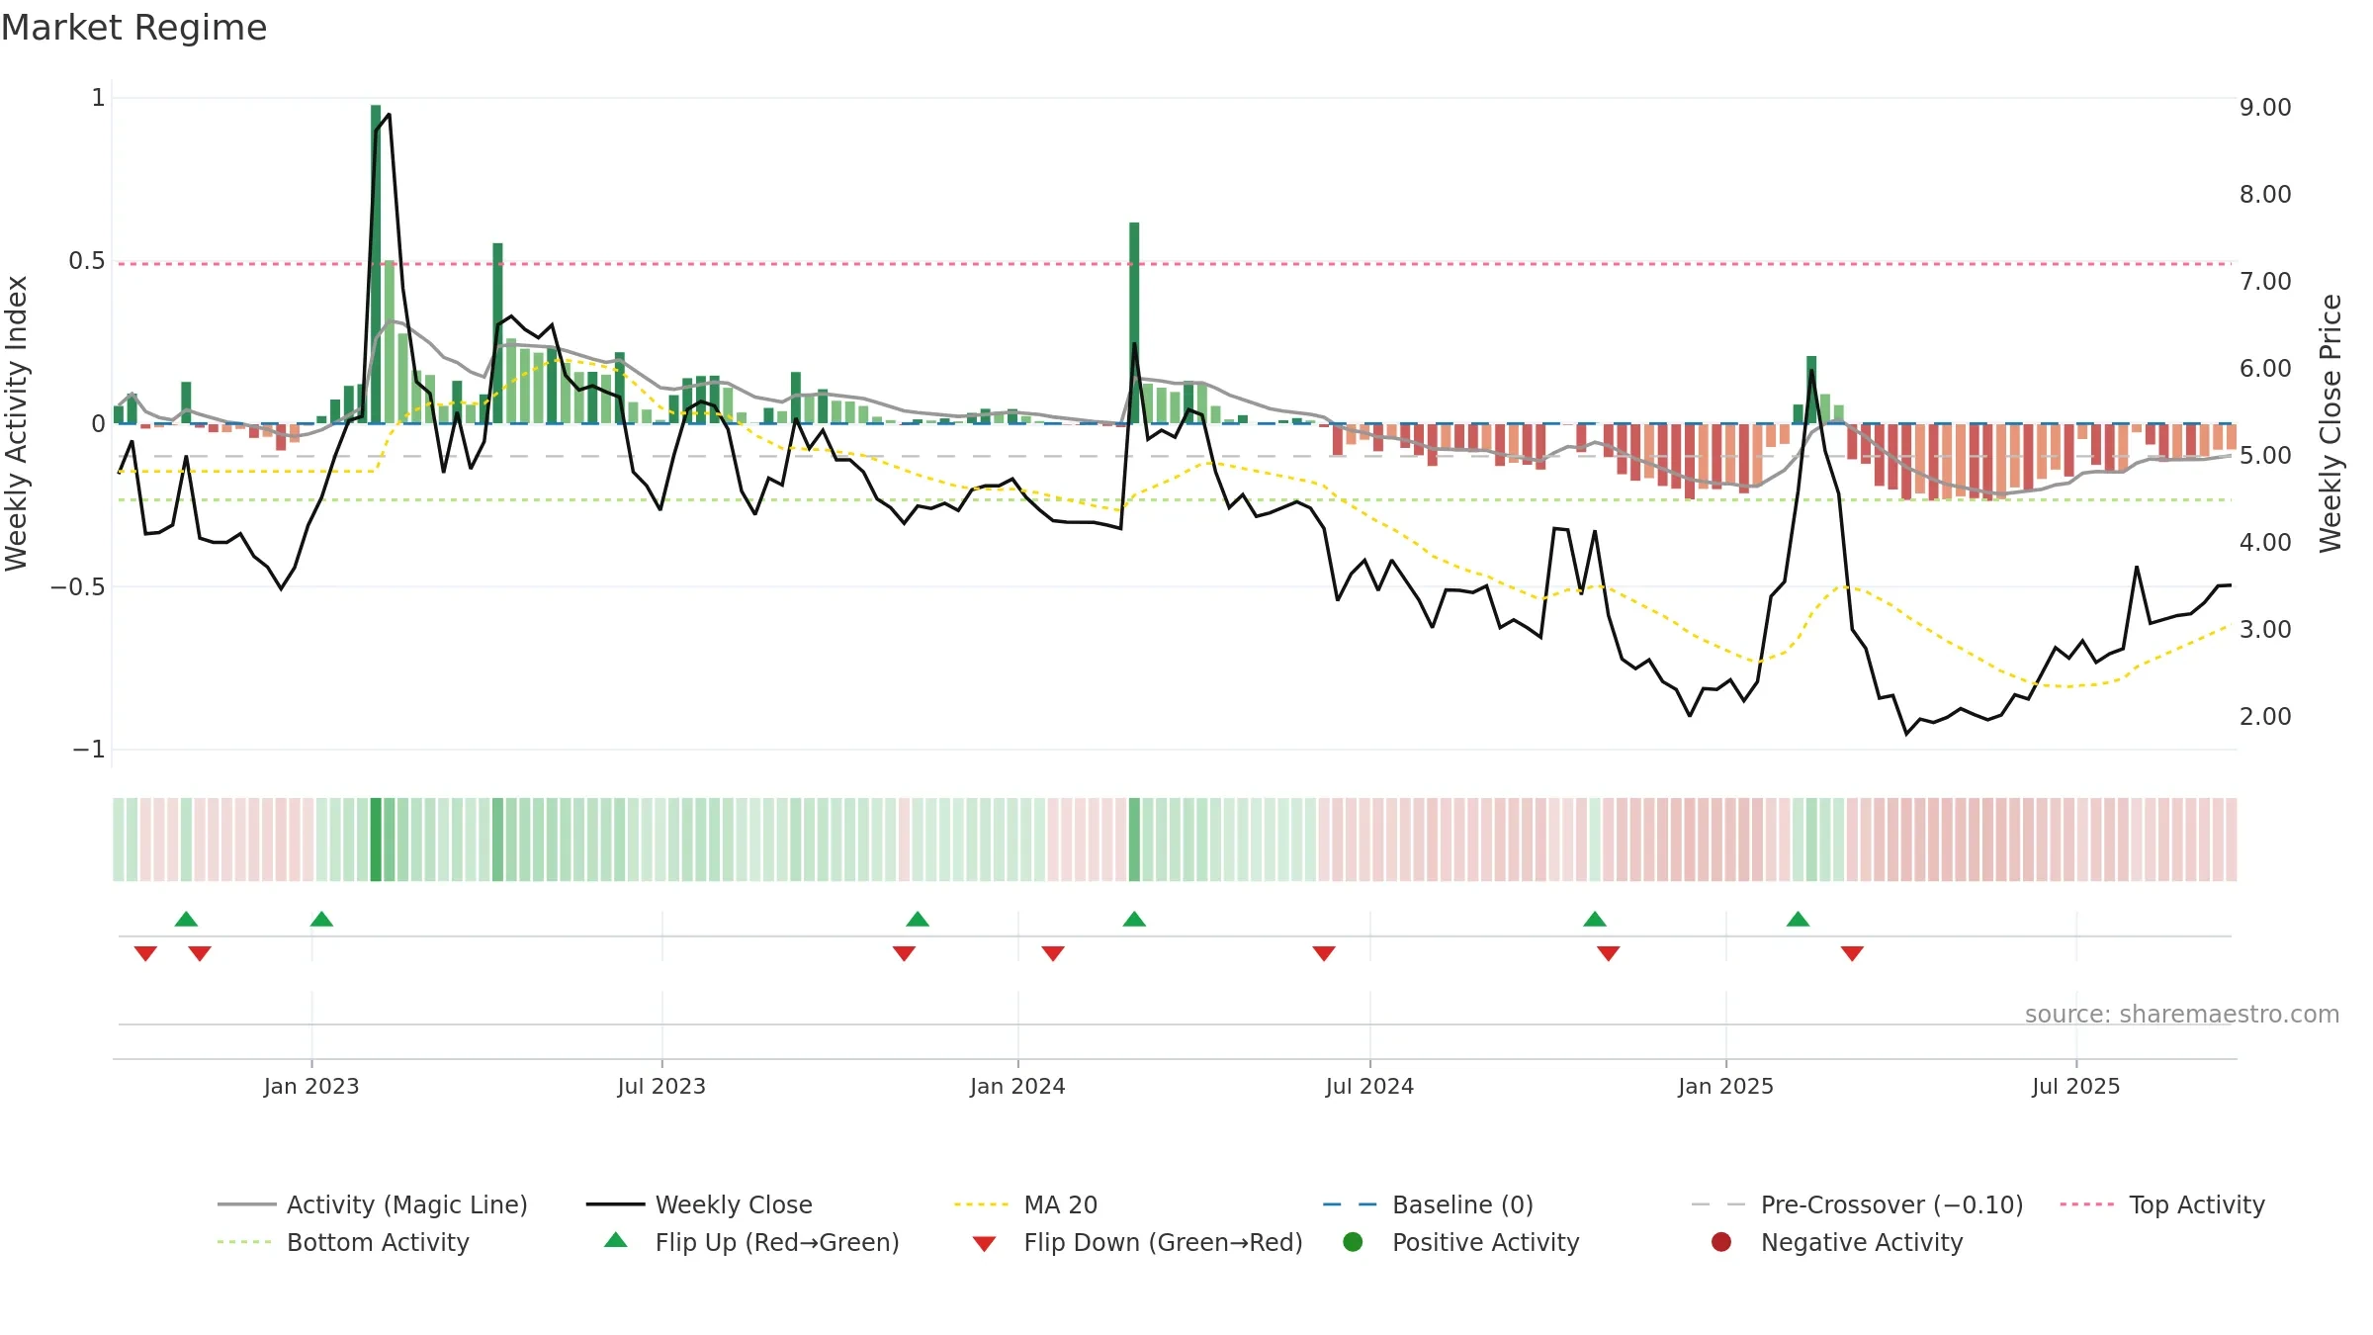The image size is (2373, 1335).
Task: Click the green flip-up triangle after Jan 2025
Action: pos(1798,919)
